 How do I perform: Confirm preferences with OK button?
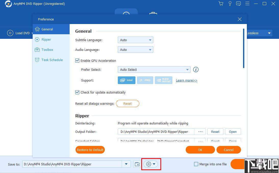pyautogui.click(x=200, y=150)
